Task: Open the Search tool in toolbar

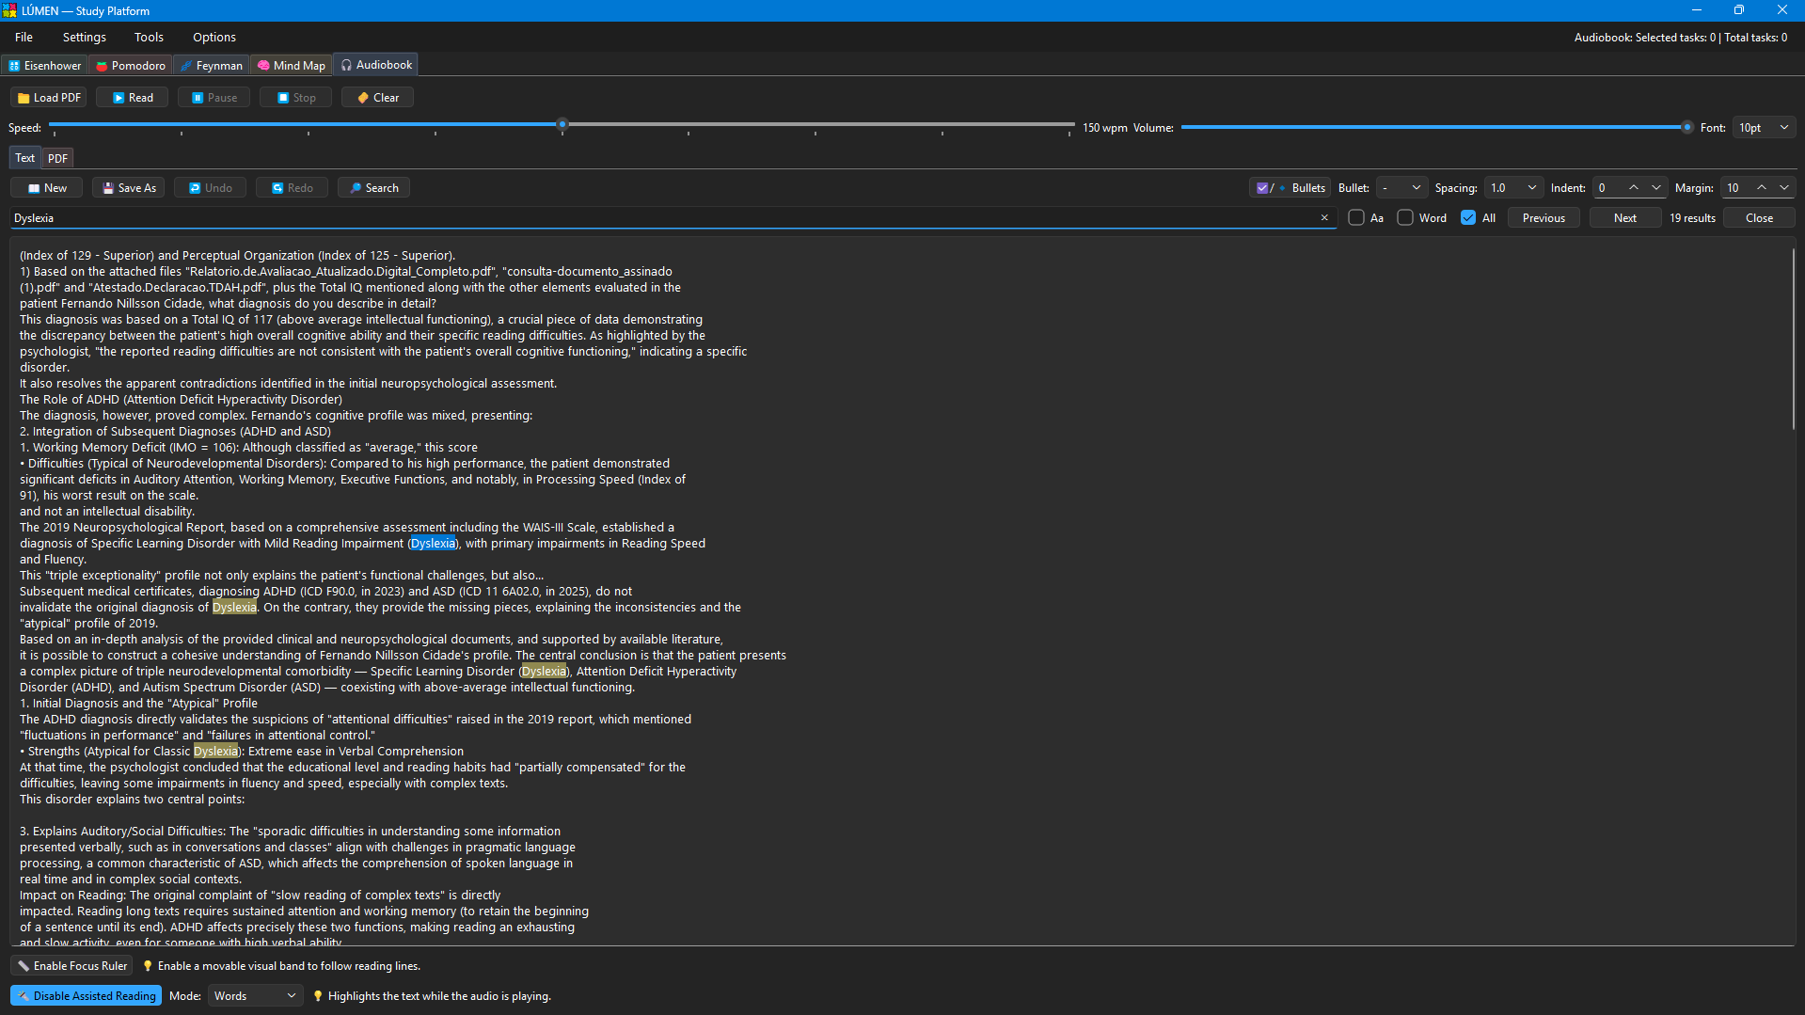Action: (374, 188)
